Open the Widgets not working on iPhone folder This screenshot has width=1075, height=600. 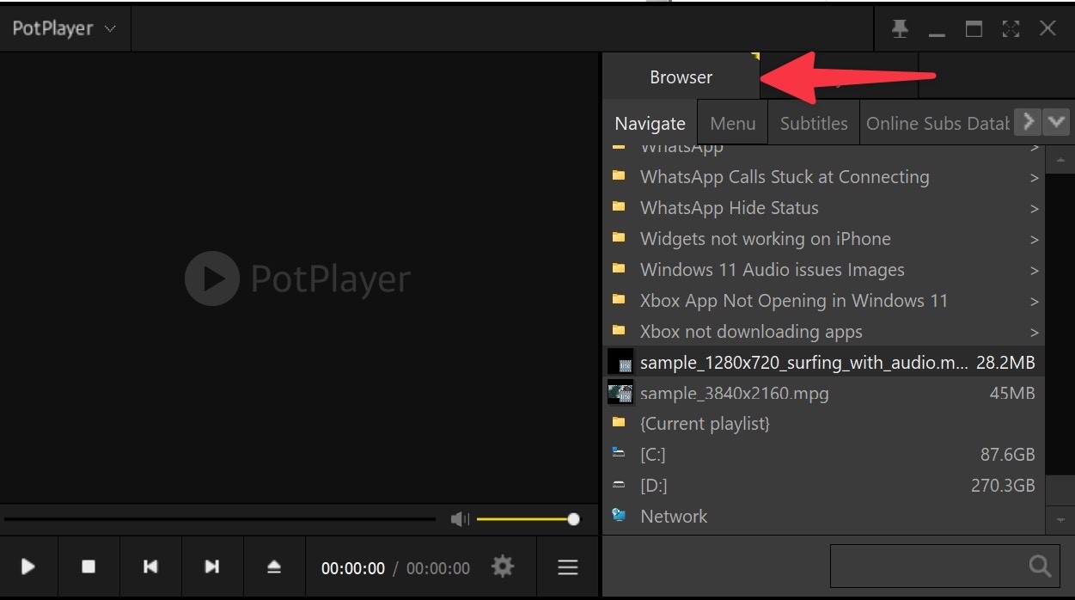[824, 239]
